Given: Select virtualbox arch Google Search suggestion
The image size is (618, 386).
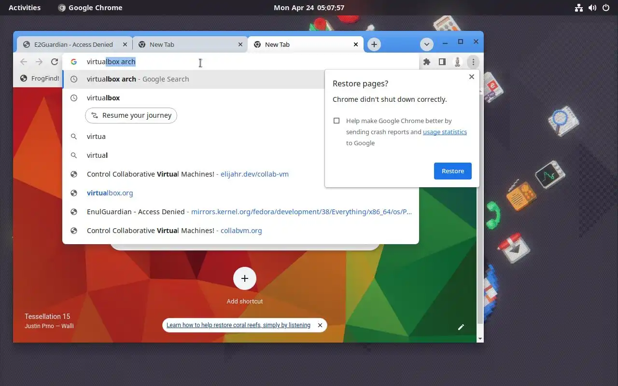Looking at the screenshot, I should pyautogui.click(x=193, y=79).
